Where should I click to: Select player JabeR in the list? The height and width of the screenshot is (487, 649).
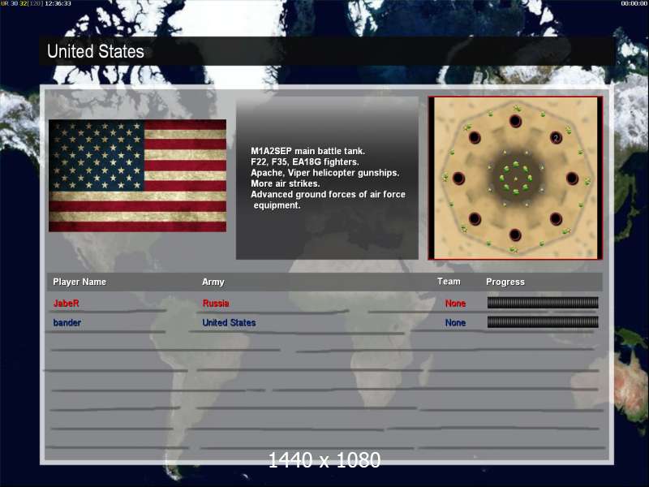pos(66,303)
